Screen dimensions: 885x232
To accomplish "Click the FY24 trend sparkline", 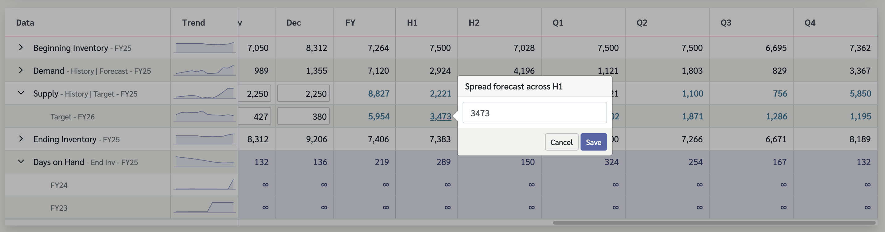I will [x=204, y=184].
